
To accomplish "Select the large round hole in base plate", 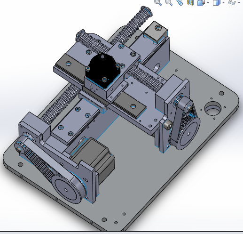I will click(212, 108).
